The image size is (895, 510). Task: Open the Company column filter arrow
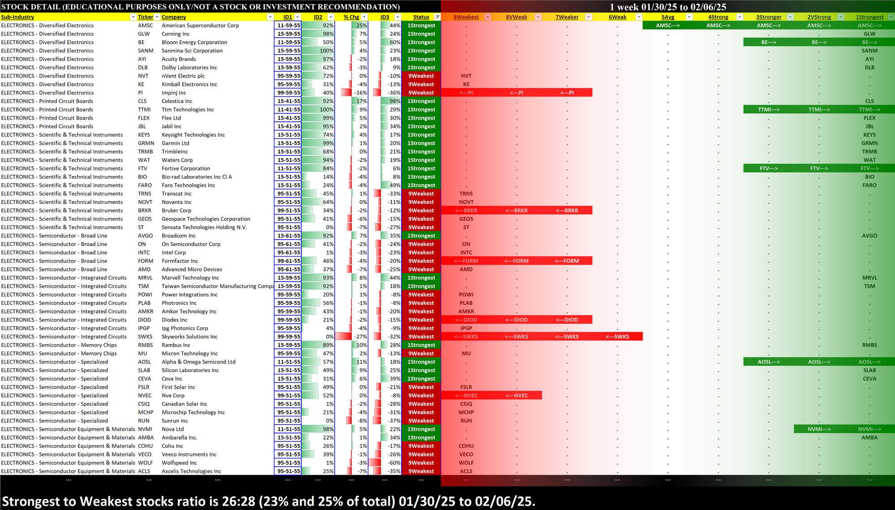click(x=270, y=17)
